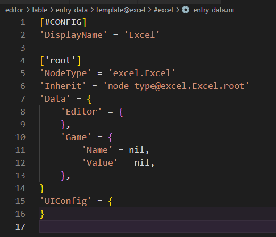Click the opening brace after 'Game'
Viewport: 276px width, 237px height.
point(111,137)
